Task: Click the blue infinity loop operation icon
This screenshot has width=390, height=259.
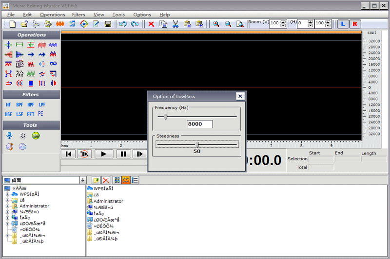Action: click(x=53, y=64)
